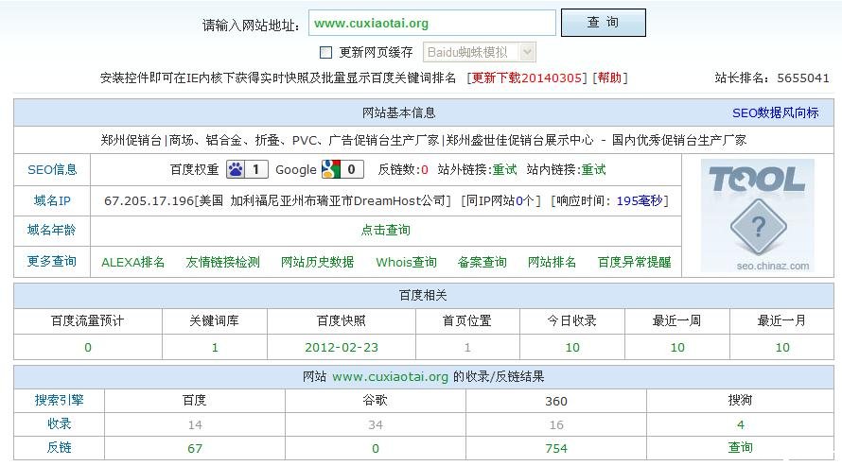
Task: Click the 195毫秒 response time
Action: (x=640, y=200)
